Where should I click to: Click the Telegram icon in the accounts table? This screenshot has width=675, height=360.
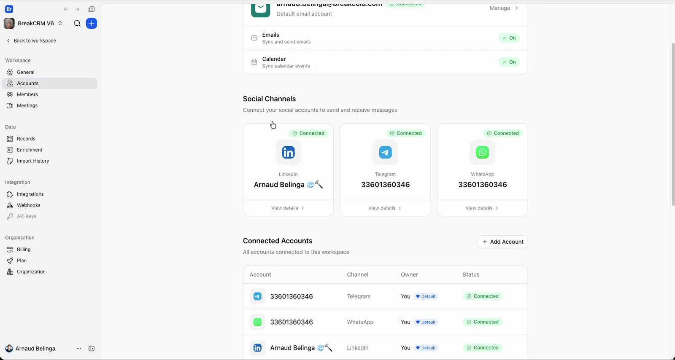257,296
